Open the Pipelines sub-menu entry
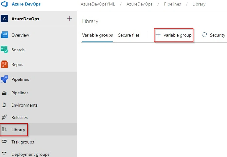 point(20,93)
